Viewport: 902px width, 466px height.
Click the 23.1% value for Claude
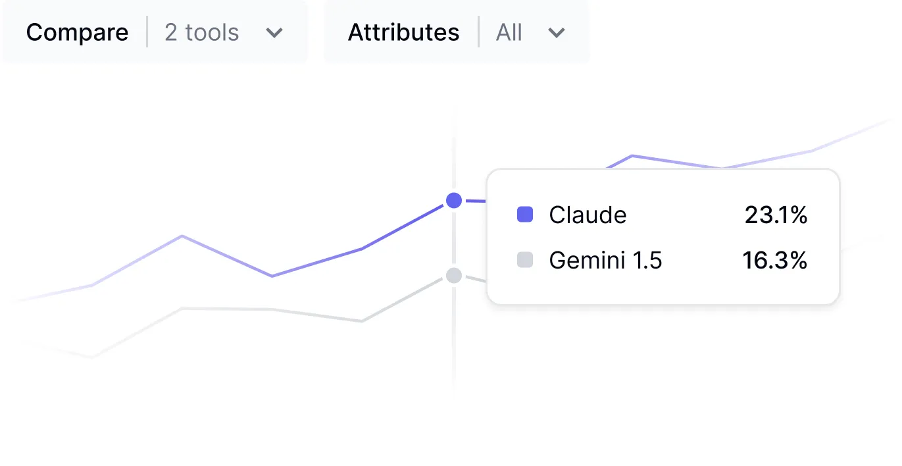(x=776, y=215)
